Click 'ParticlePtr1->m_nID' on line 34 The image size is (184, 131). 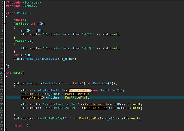(x=97, y=118)
